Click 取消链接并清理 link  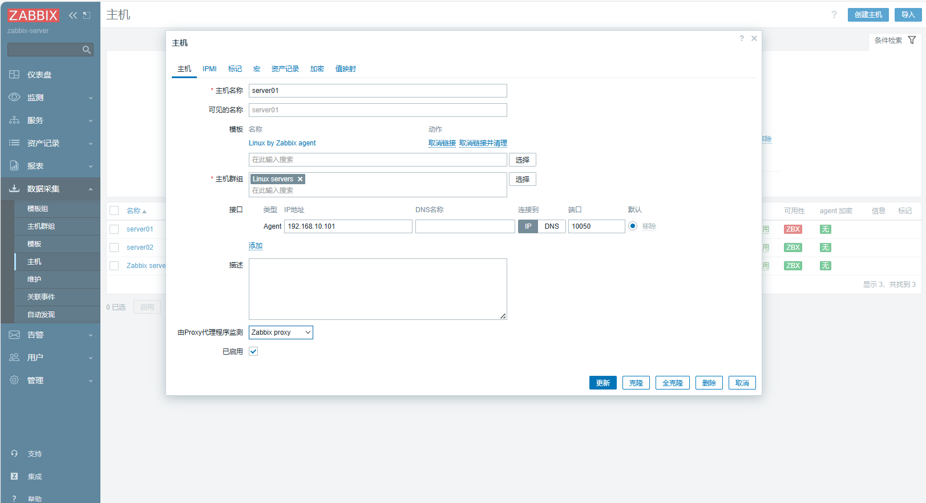483,143
